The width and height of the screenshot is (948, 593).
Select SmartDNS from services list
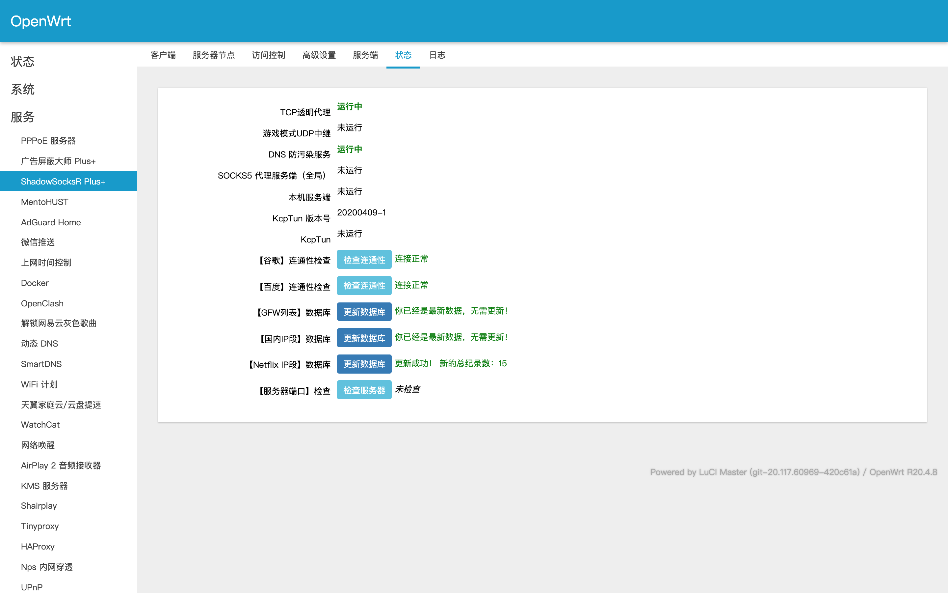click(x=41, y=364)
